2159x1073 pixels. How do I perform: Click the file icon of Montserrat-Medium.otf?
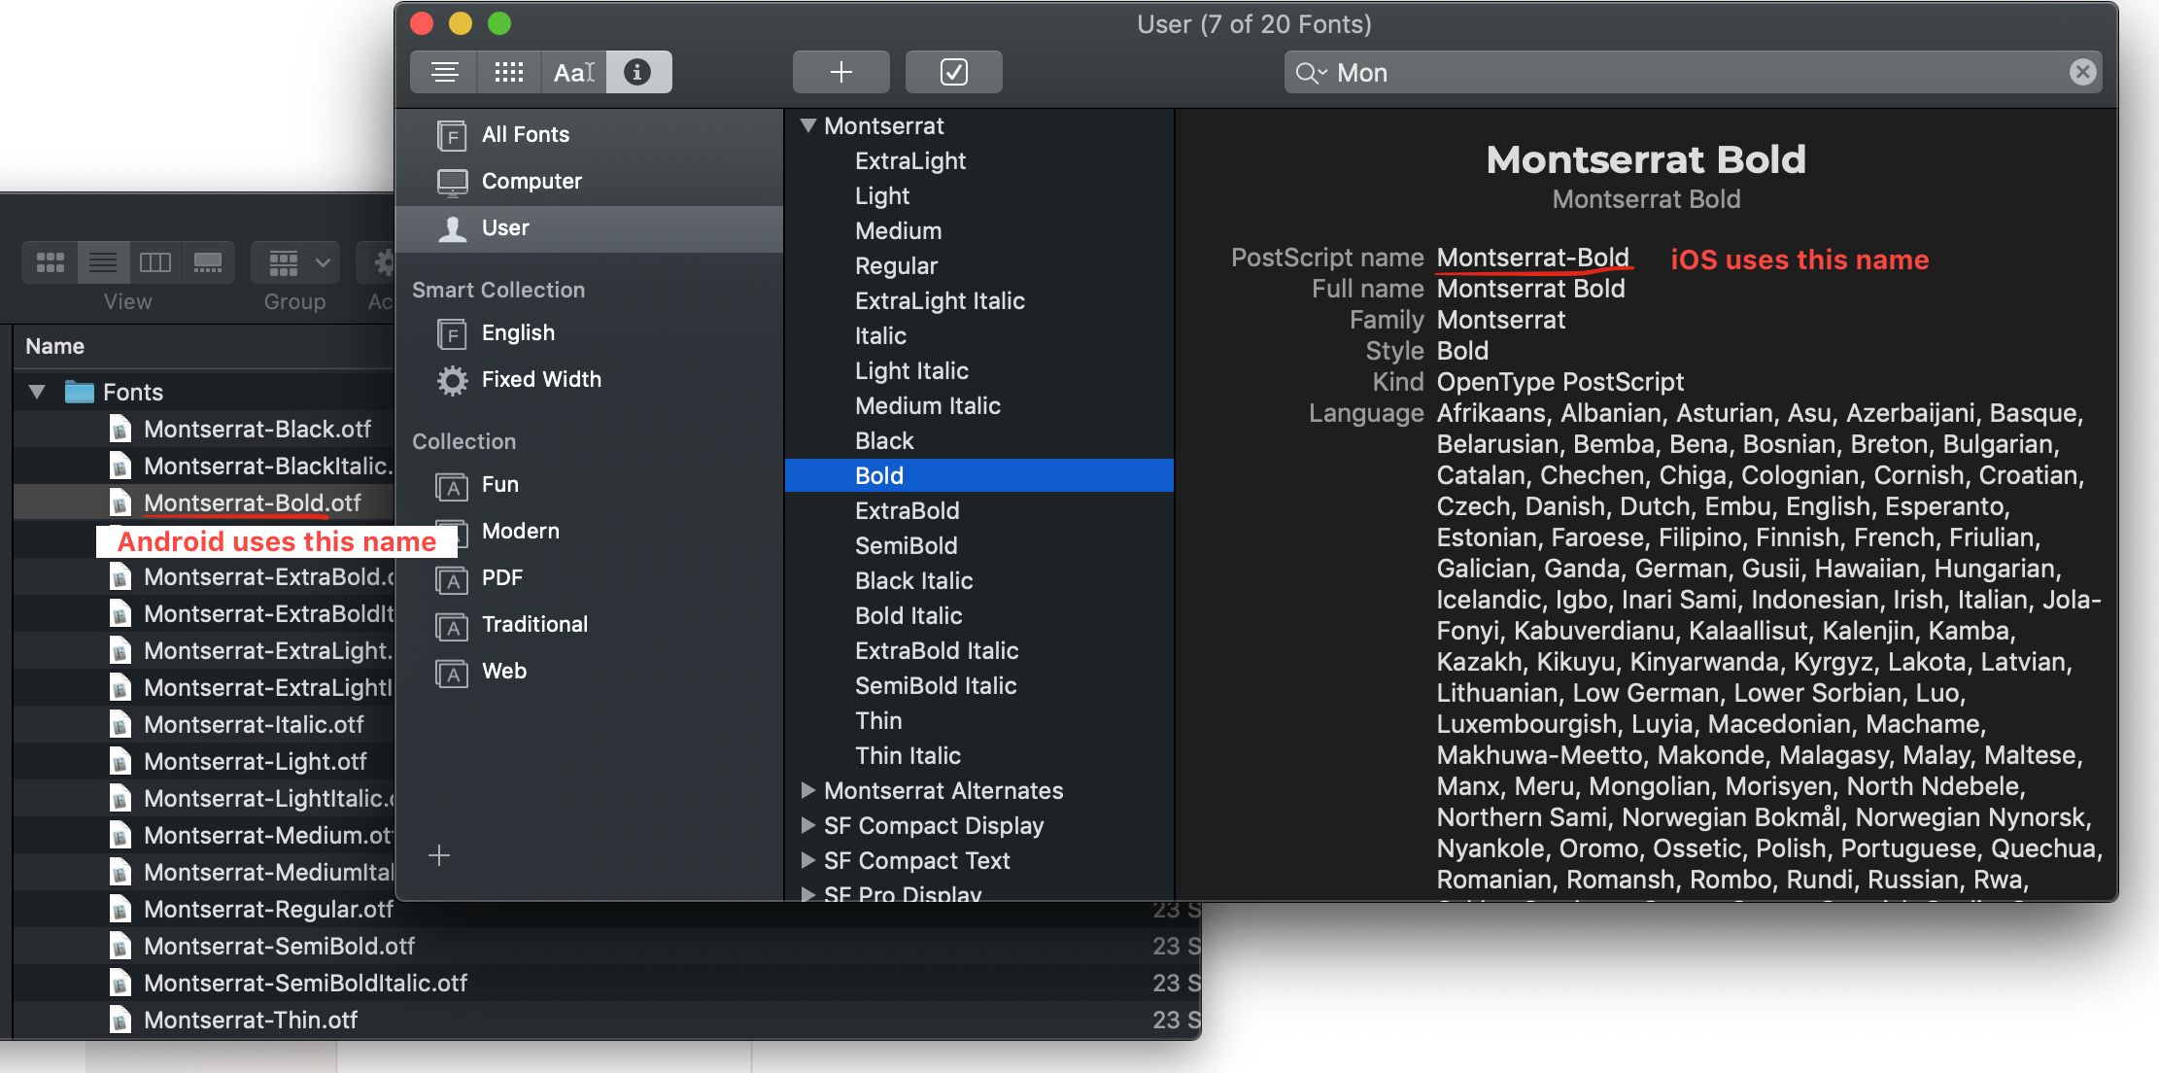click(x=120, y=836)
